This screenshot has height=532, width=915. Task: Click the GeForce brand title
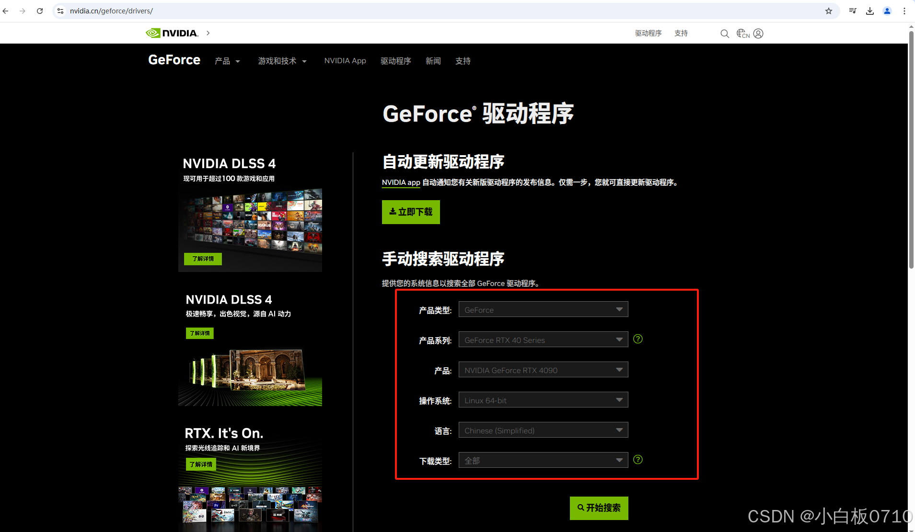174,60
